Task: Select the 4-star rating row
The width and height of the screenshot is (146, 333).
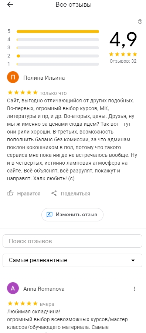Action: click(x=53, y=40)
